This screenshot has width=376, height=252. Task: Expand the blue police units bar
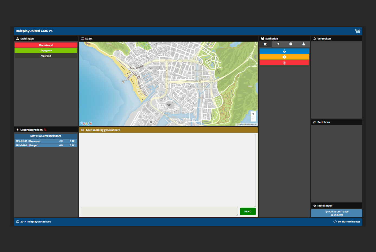[x=284, y=51]
